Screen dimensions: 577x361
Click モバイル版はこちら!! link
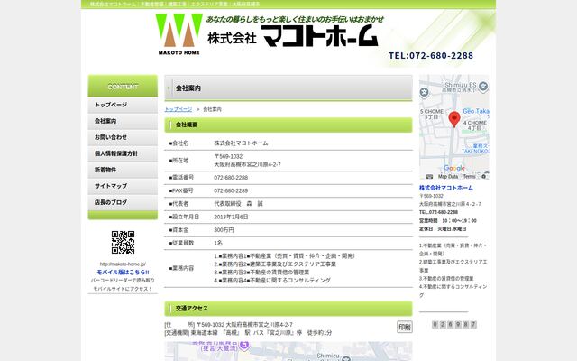(123, 273)
